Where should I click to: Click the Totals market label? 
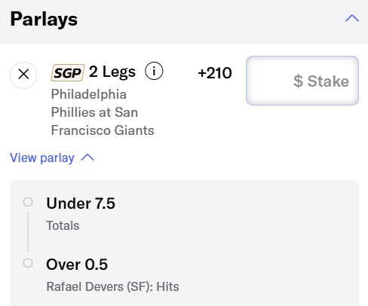63,225
